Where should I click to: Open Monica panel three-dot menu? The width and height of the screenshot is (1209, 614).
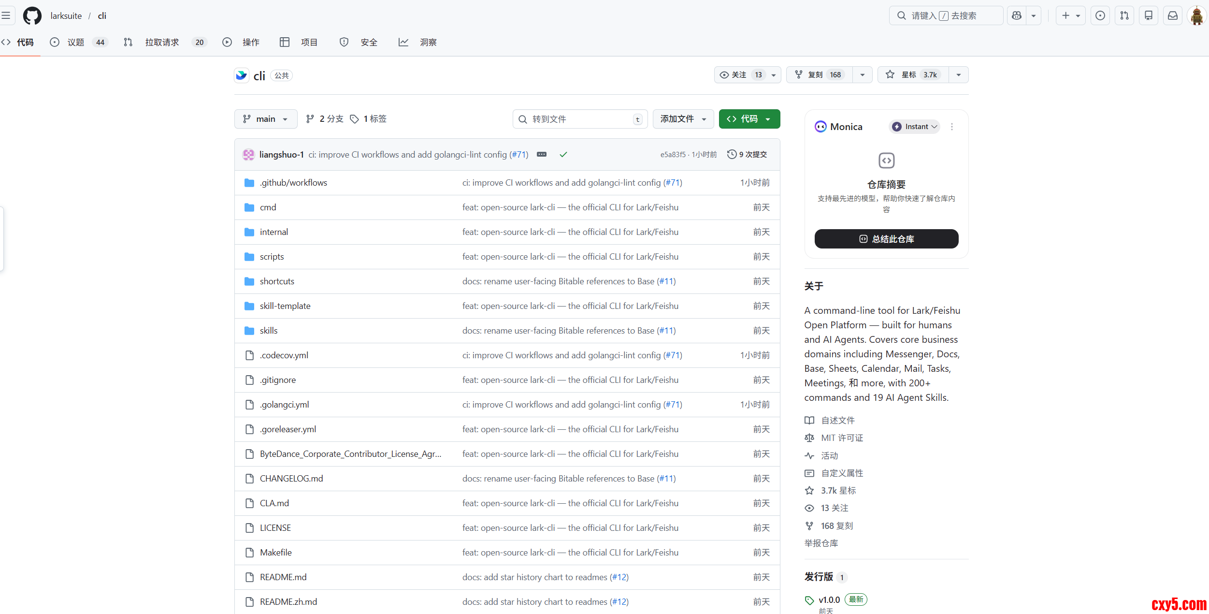952,127
